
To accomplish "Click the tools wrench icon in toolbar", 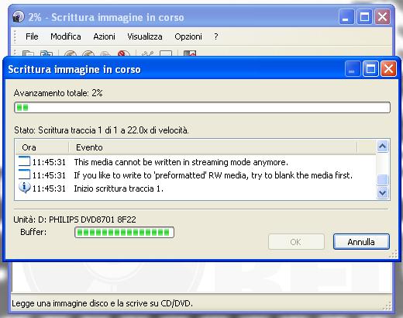I will (x=148, y=54).
